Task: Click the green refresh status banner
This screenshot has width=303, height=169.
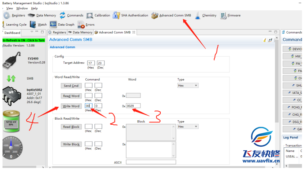Action: [x=23, y=40]
